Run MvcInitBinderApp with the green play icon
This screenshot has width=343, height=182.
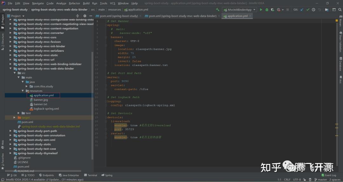coord(261,10)
